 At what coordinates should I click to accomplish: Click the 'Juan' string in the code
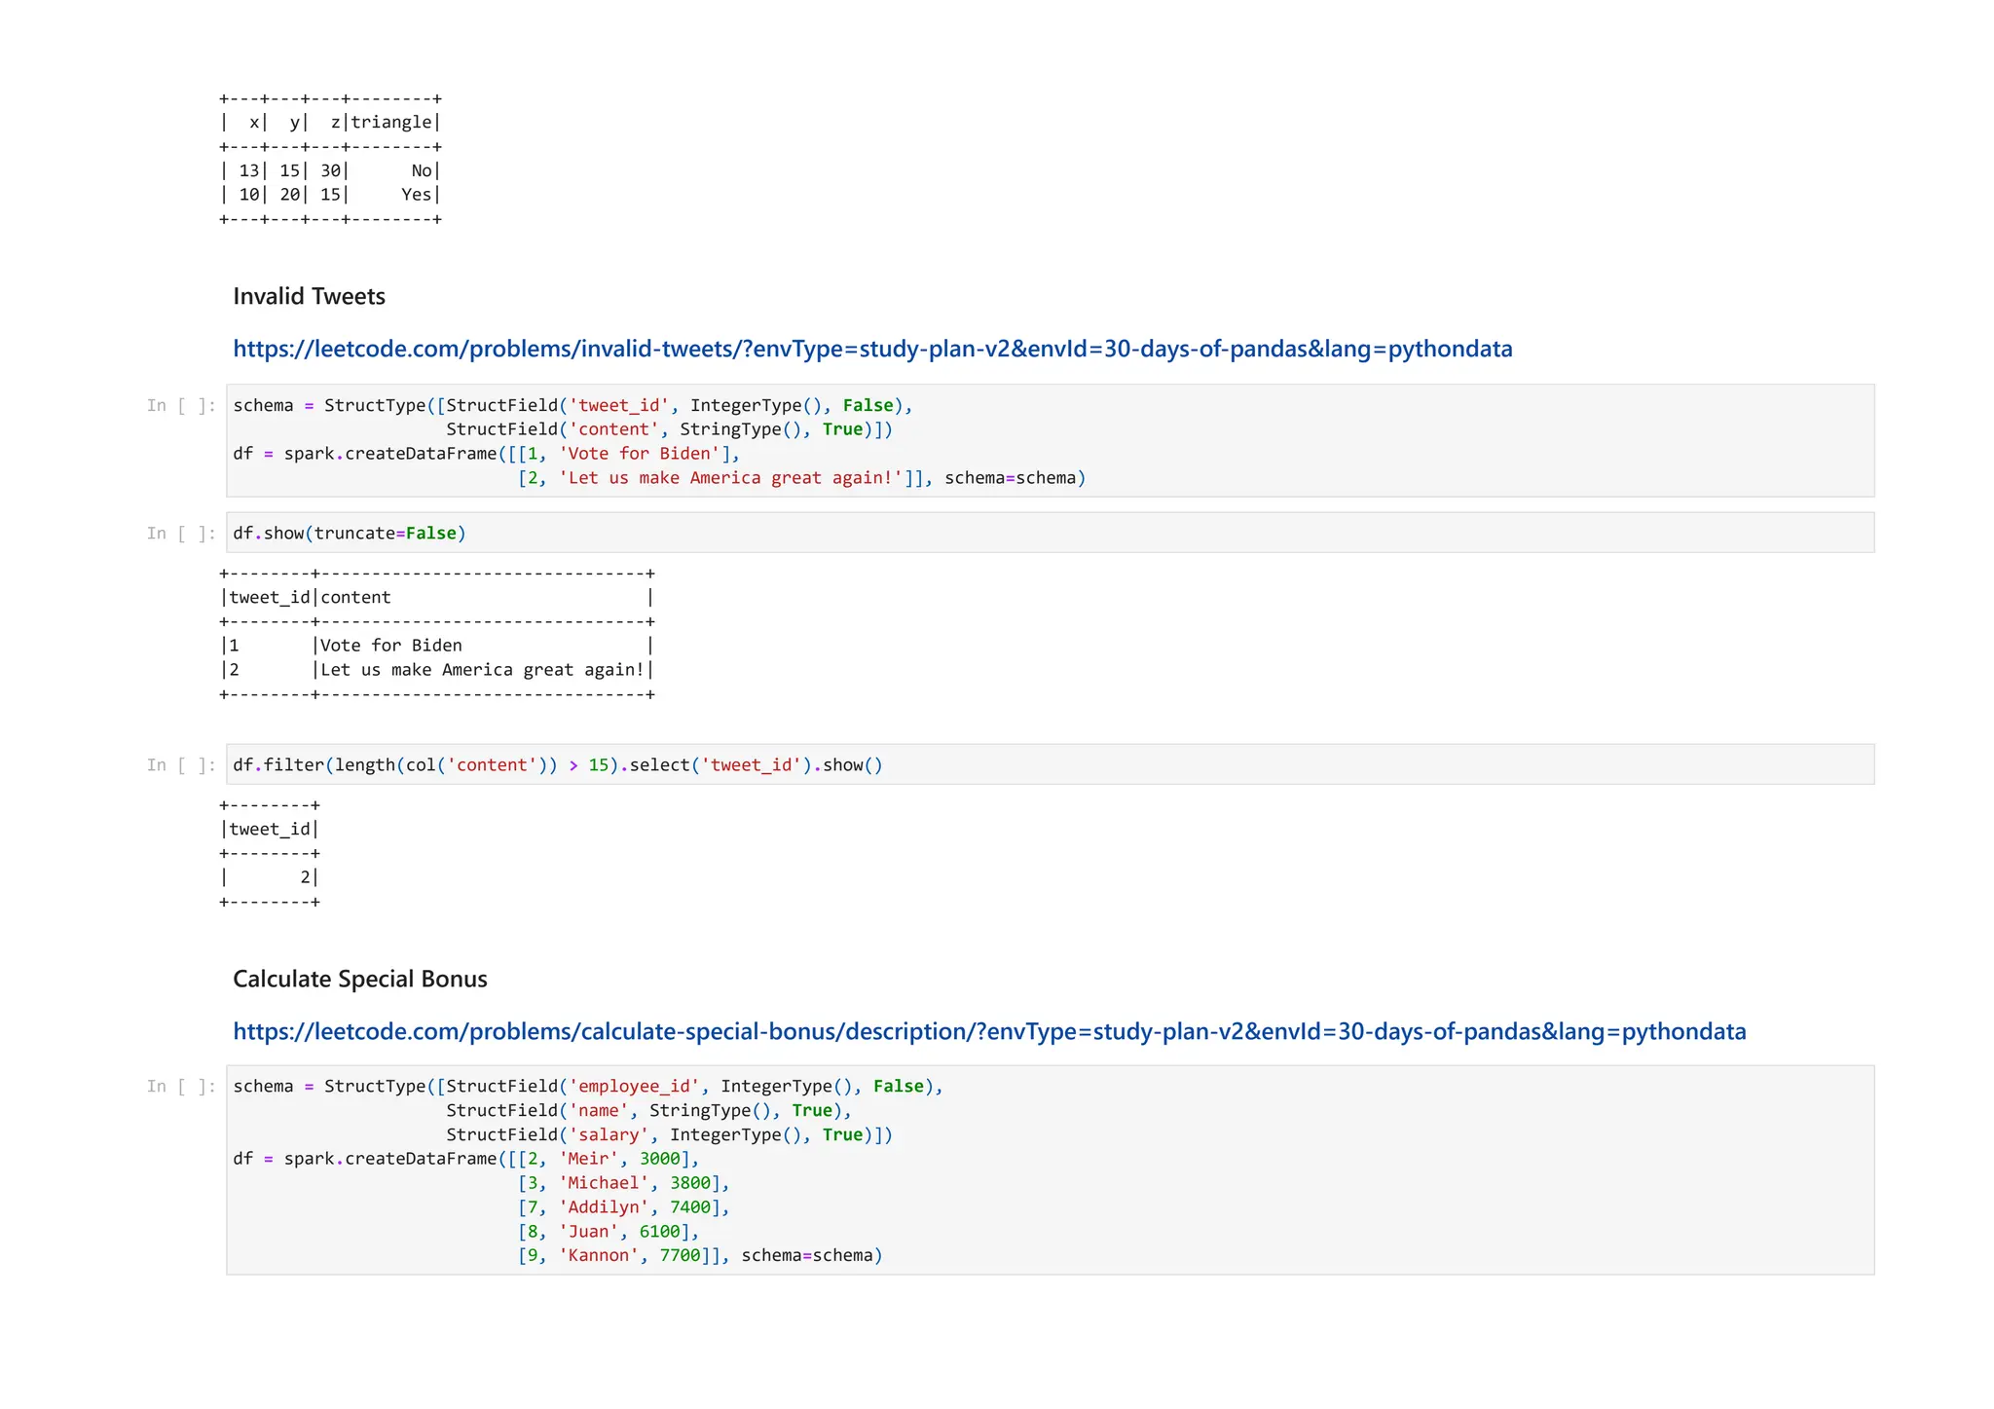pyautogui.click(x=589, y=1232)
